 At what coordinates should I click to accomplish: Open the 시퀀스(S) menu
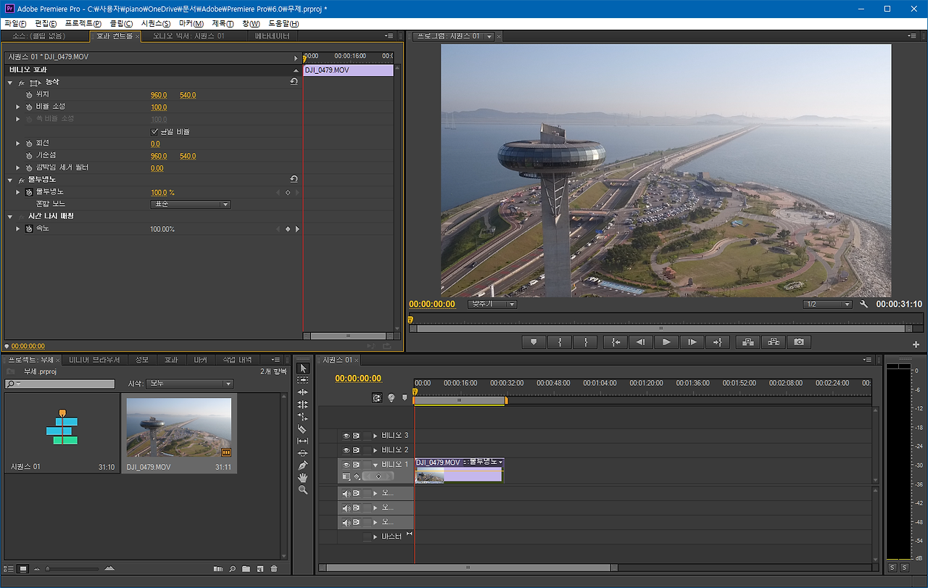pyautogui.click(x=155, y=23)
